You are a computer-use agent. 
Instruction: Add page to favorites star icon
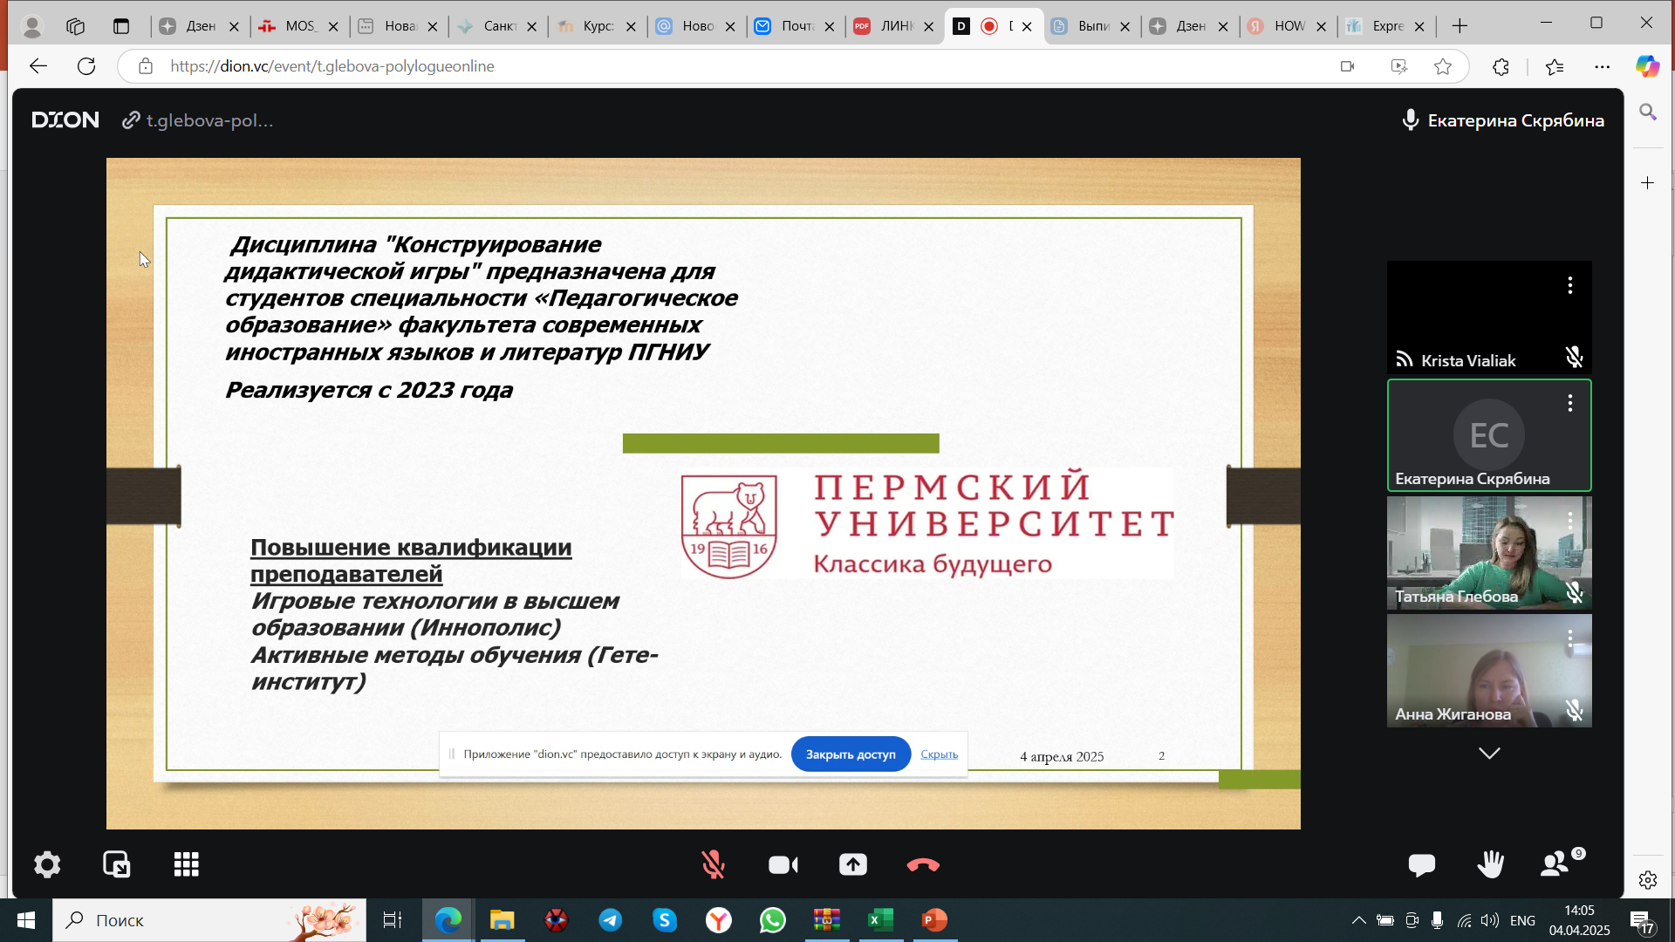[x=1443, y=66]
